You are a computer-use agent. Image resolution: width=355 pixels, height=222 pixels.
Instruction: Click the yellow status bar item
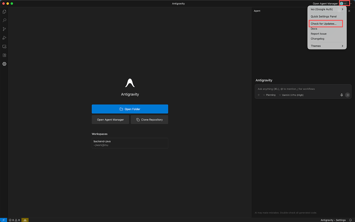(25, 220)
